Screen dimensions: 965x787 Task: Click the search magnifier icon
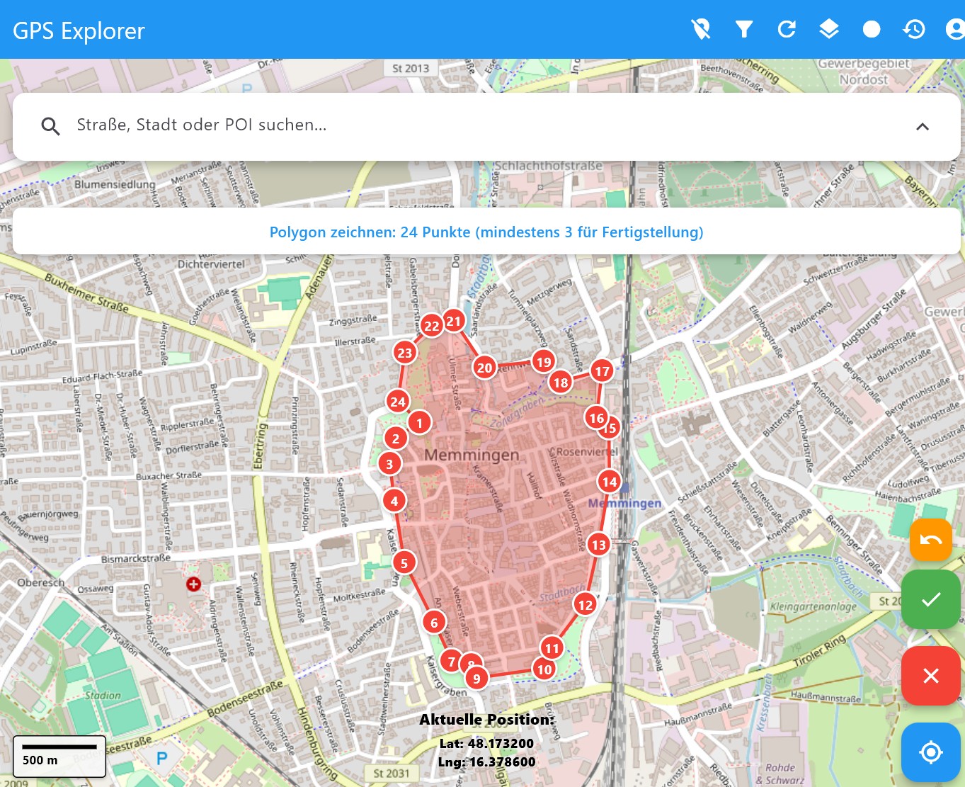click(x=50, y=127)
